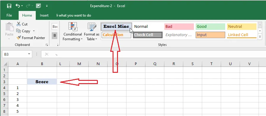The height and width of the screenshot is (116, 266).
Task: Open the Copy dropdown arrow
Action: 34,31
